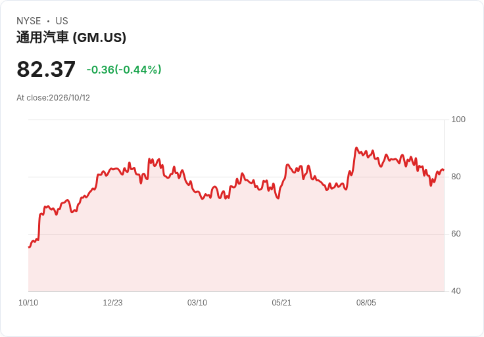Click the 03/10 date axis label
Viewport: 484px width, 337px height.
pyautogui.click(x=197, y=303)
